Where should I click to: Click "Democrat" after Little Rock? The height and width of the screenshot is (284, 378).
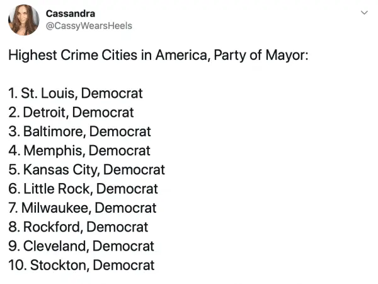point(127,188)
